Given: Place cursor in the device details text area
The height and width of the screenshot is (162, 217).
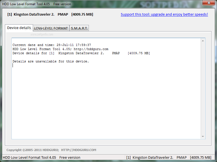Looking at the screenshot, I should point(106,88).
